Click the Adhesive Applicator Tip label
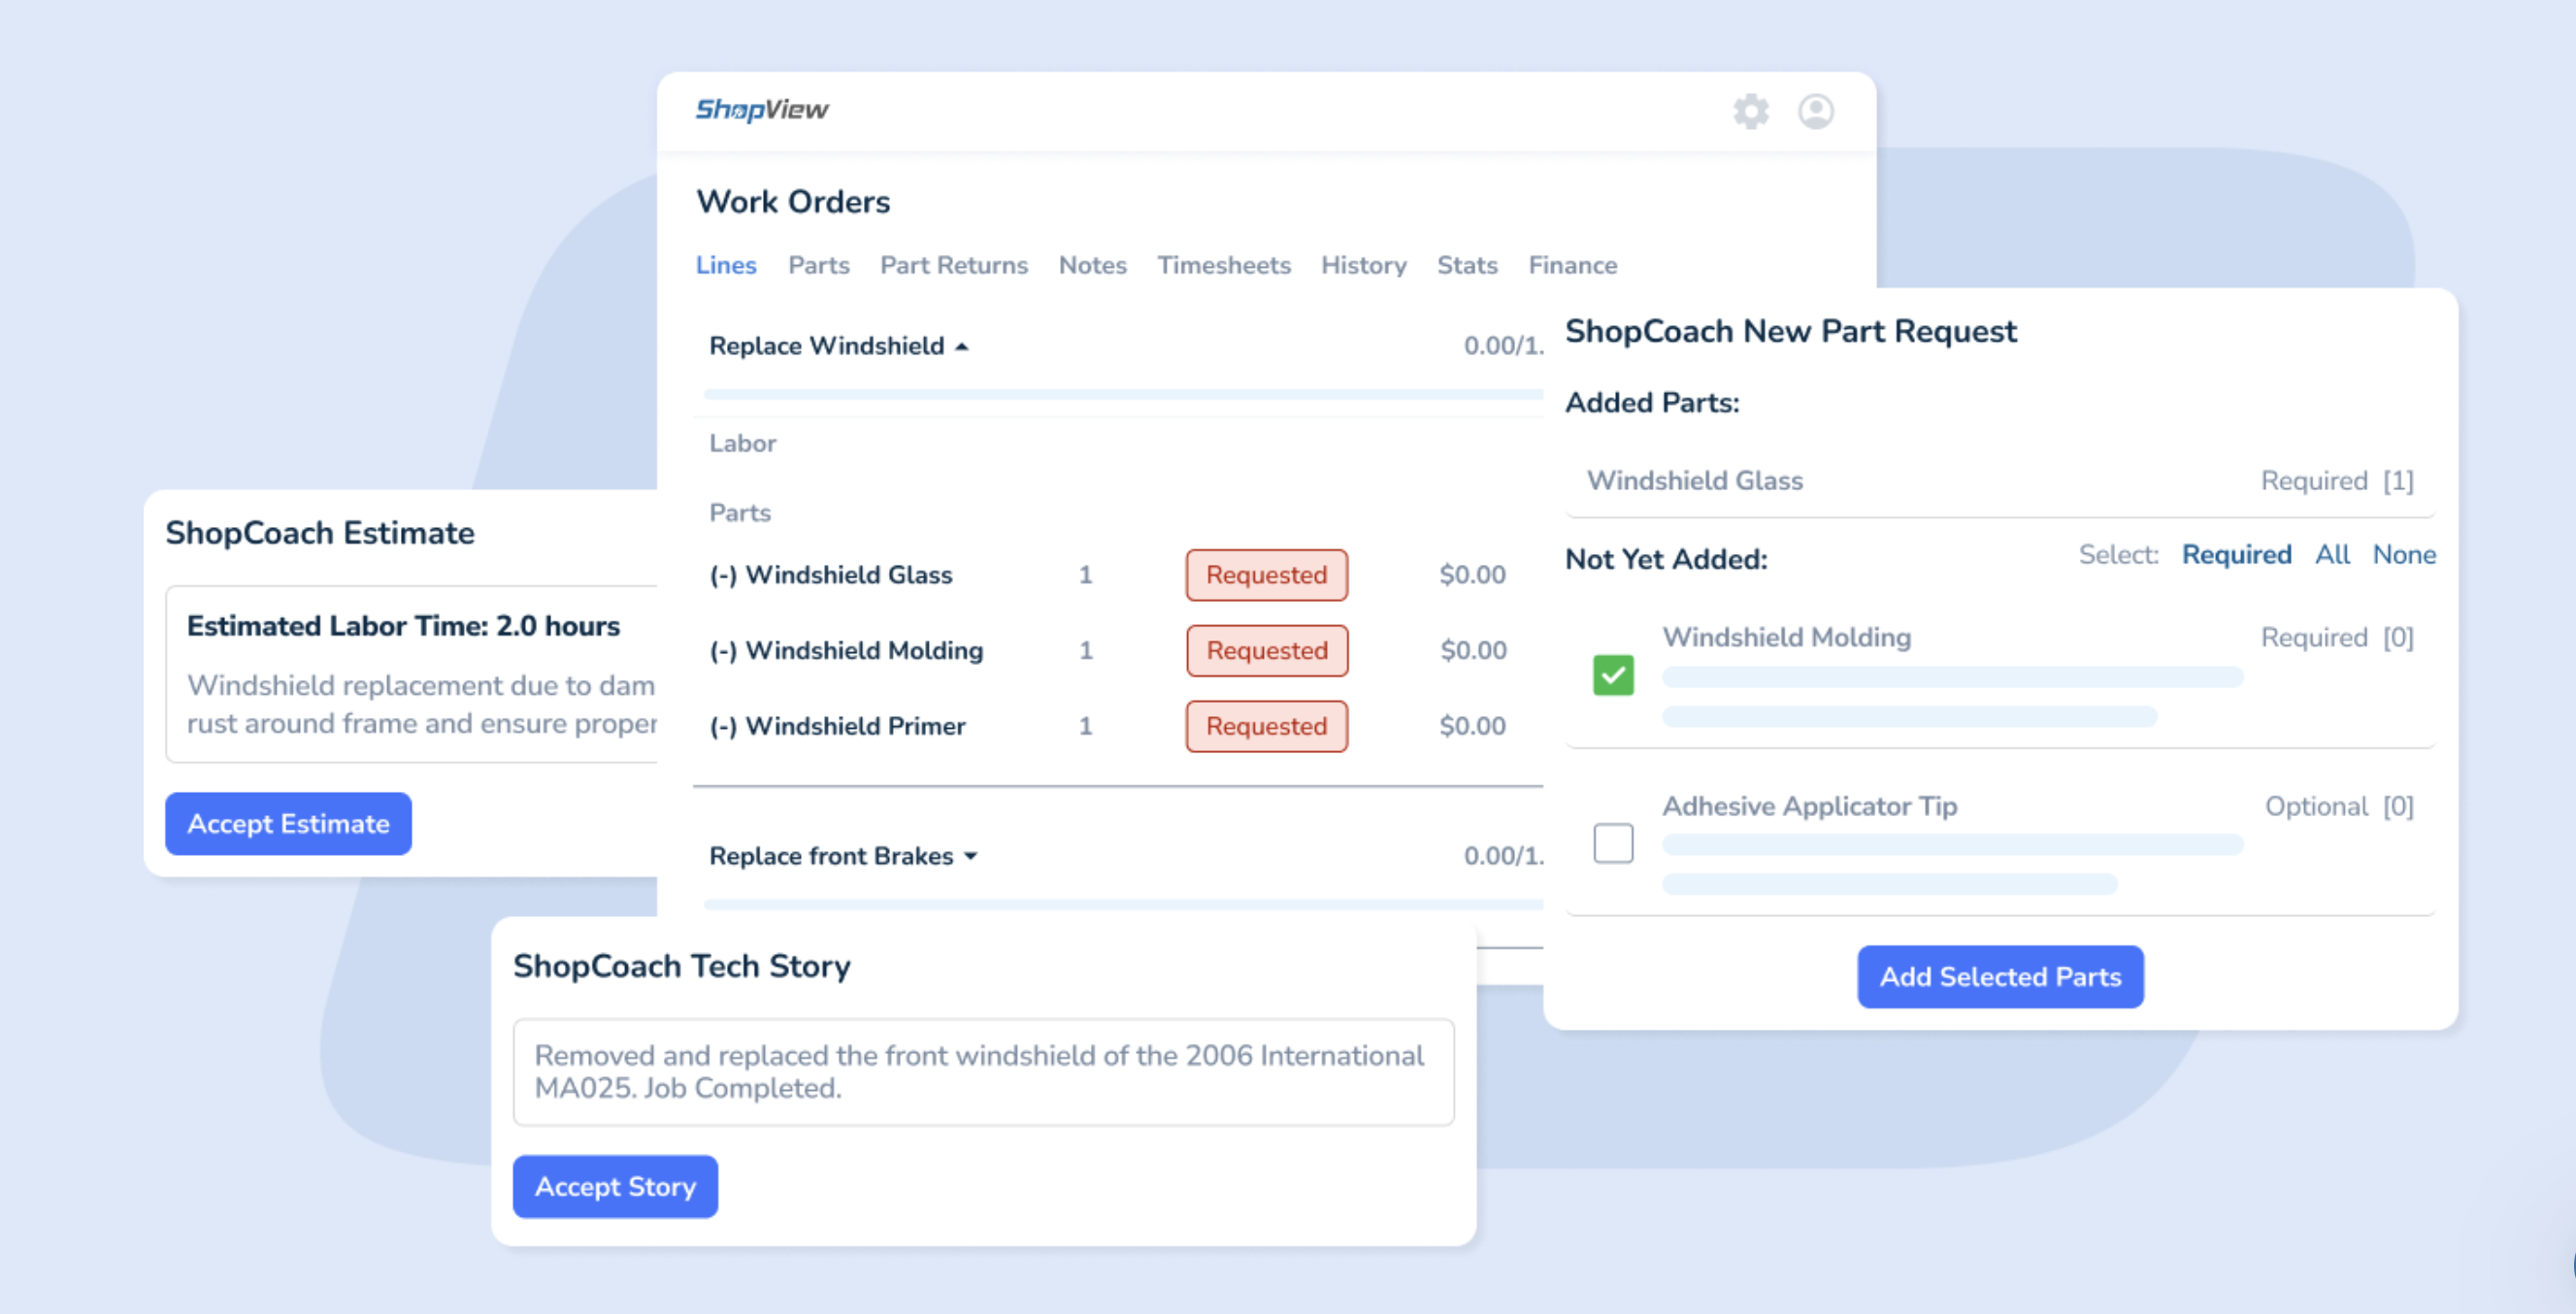Viewport: 2576px width, 1314px height. 1810,806
